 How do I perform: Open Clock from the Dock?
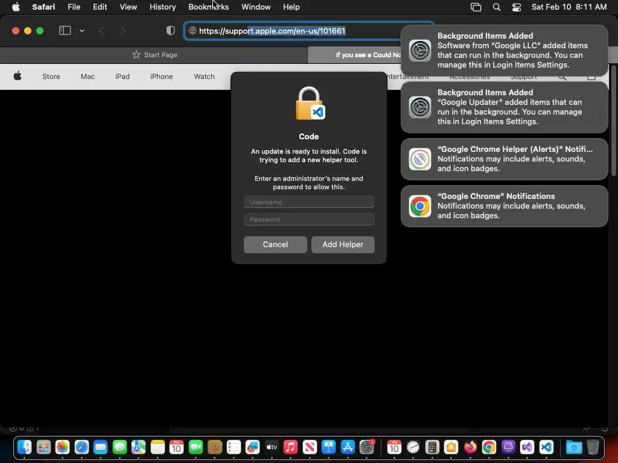(413, 447)
